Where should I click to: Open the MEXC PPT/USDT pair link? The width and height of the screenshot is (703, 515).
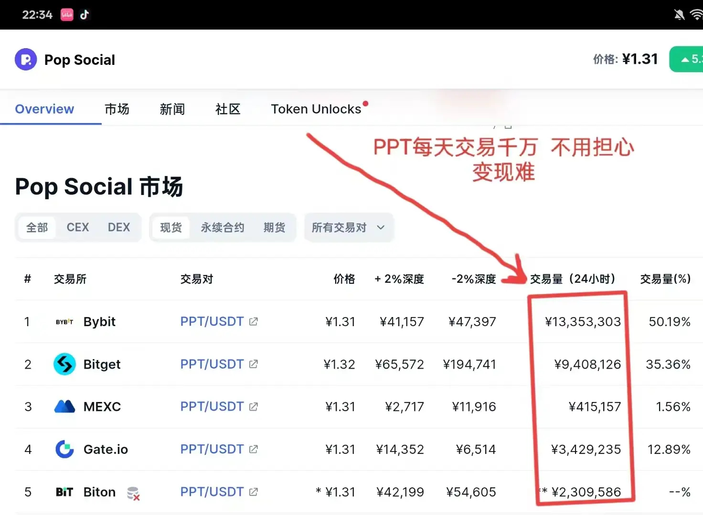tap(212, 407)
